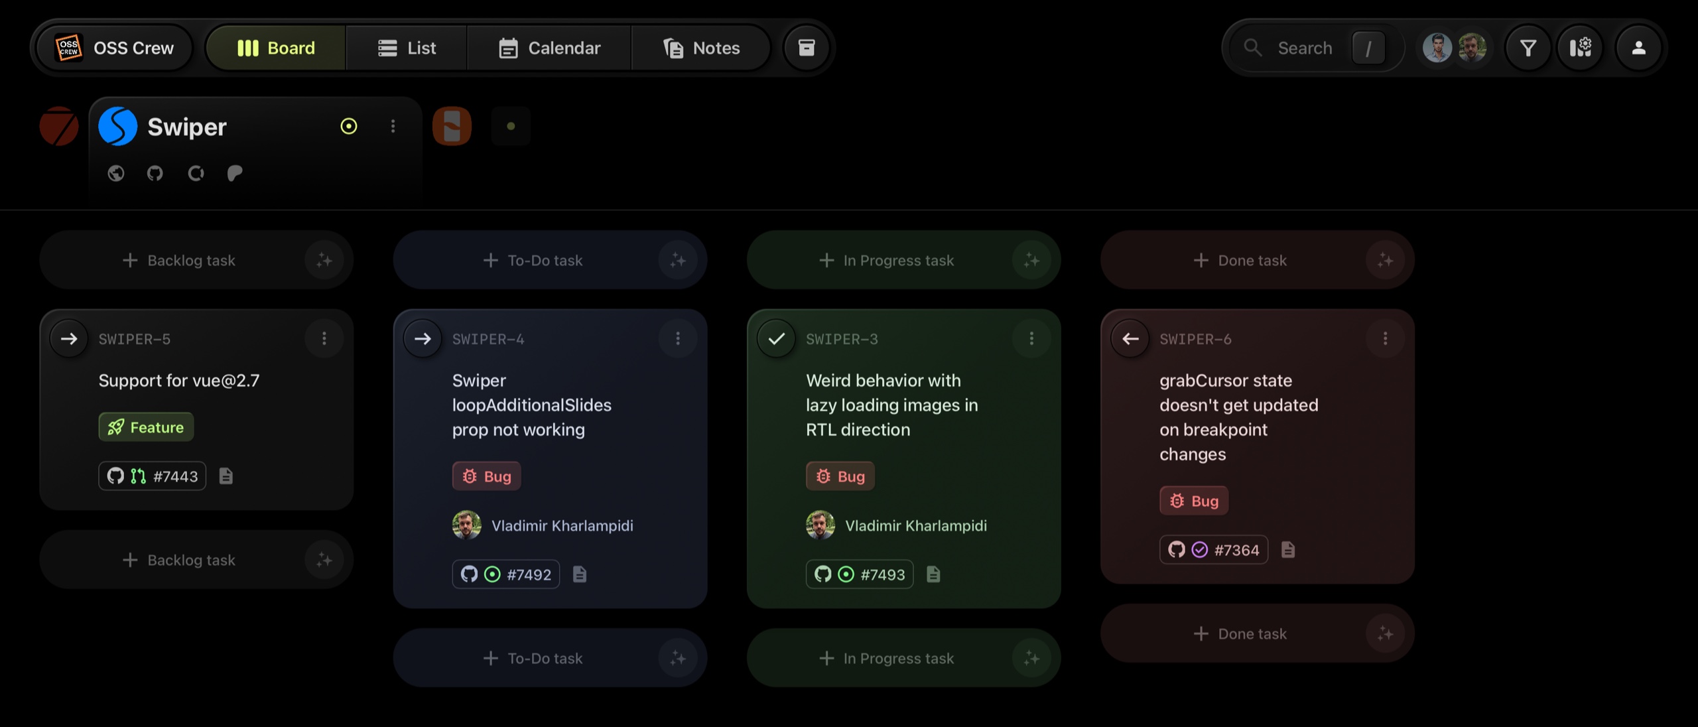Open the archive box icon
The image size is (1698, 727).
(x=806, y=48)
